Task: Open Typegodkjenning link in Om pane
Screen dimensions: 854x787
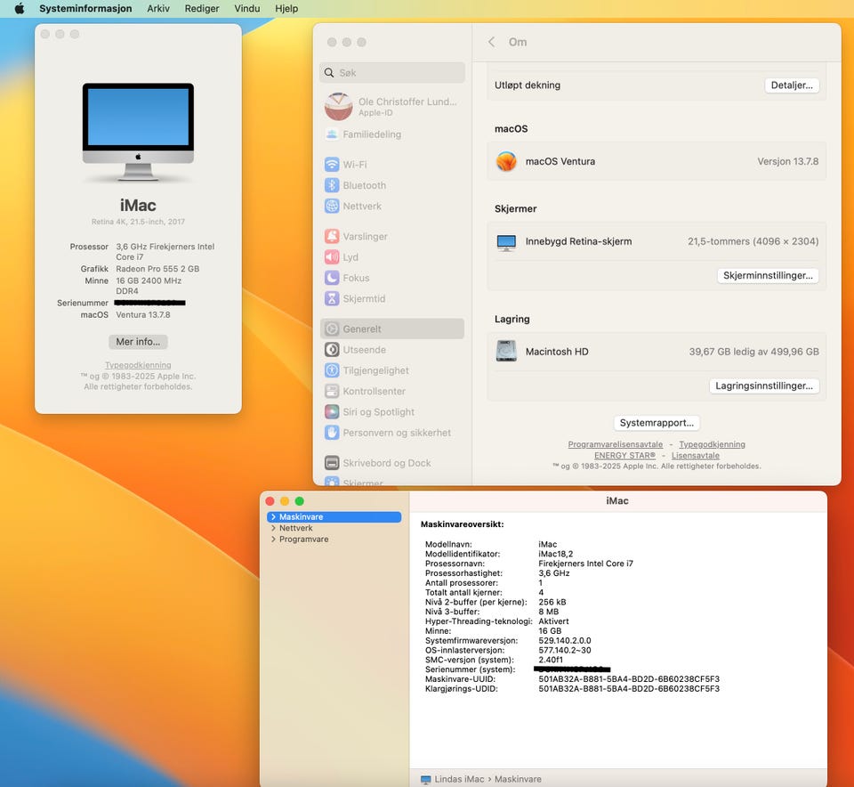Action: tap(712, 445)
